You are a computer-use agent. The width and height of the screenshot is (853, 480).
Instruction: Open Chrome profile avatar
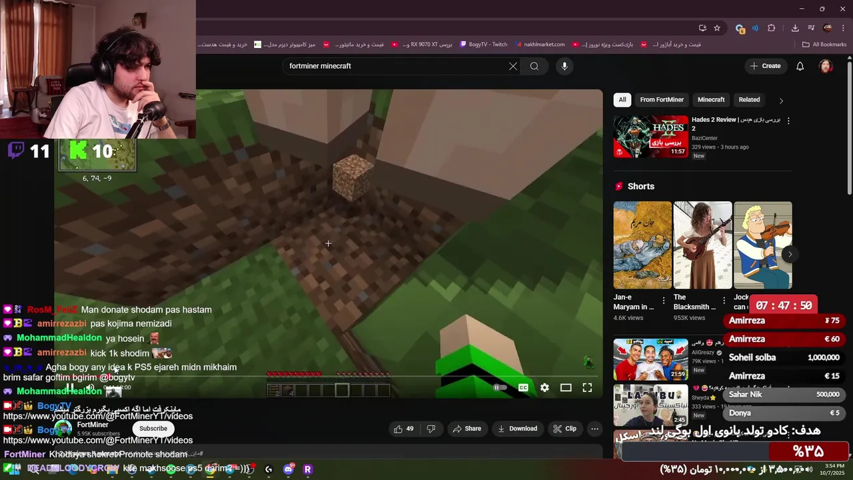coord(828,28)
